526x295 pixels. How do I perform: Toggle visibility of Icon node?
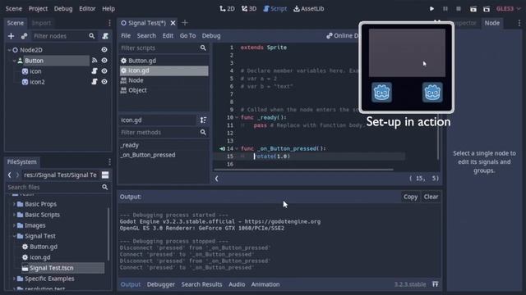(x=104, y=71)
